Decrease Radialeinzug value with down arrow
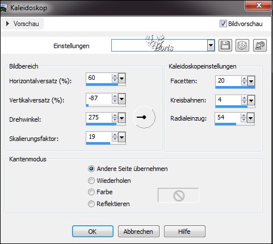 coord(243,120)
